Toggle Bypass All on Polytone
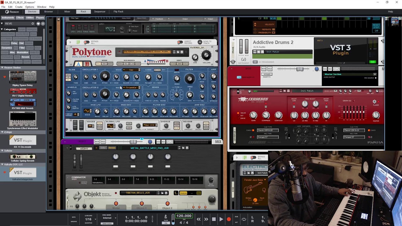 86,42
